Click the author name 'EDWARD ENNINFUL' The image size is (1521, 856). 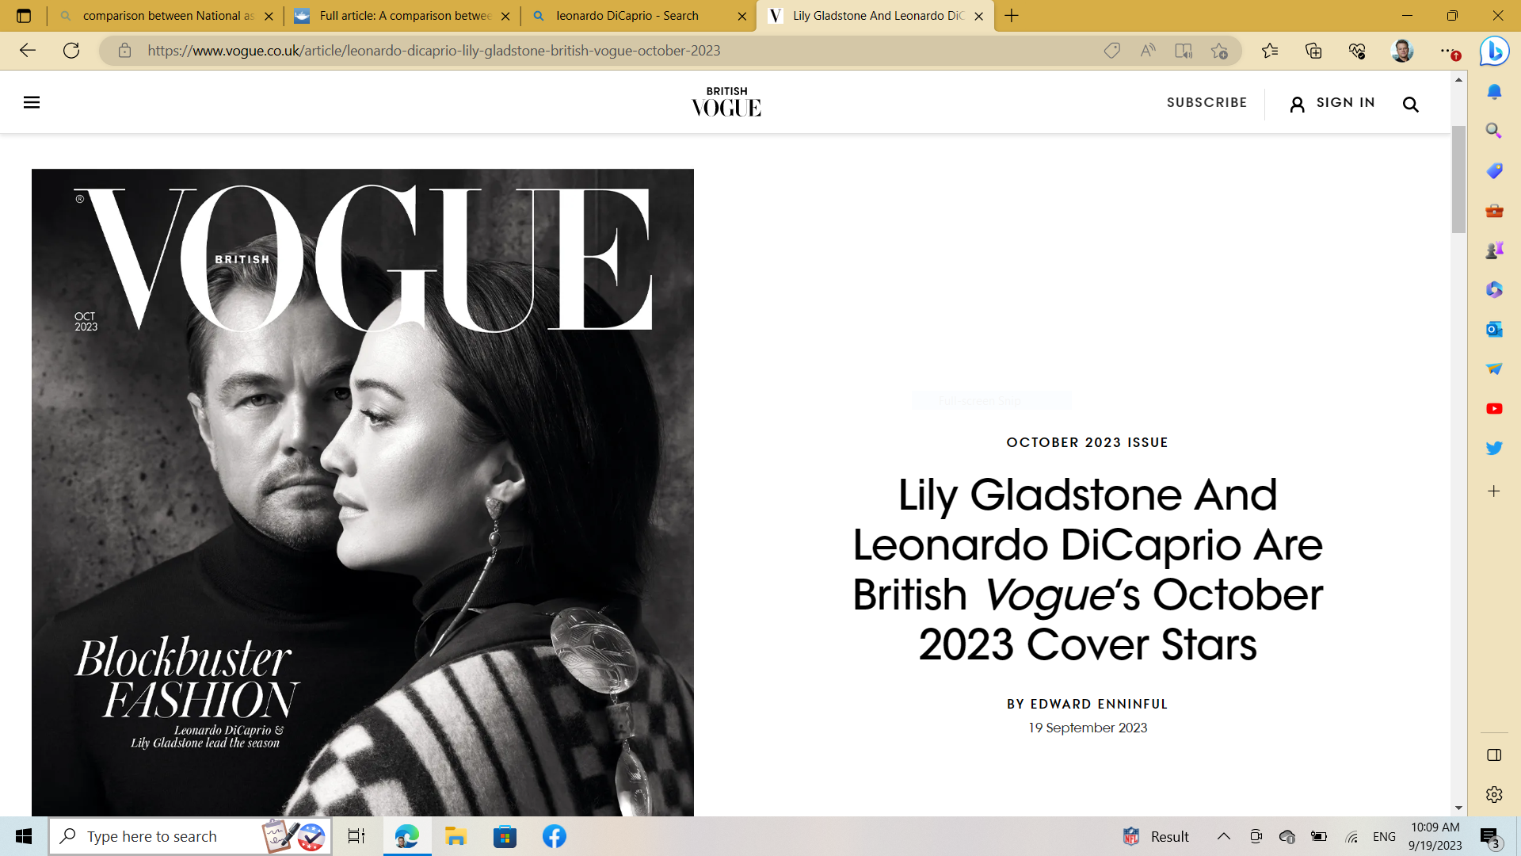tap(1099, 704)
